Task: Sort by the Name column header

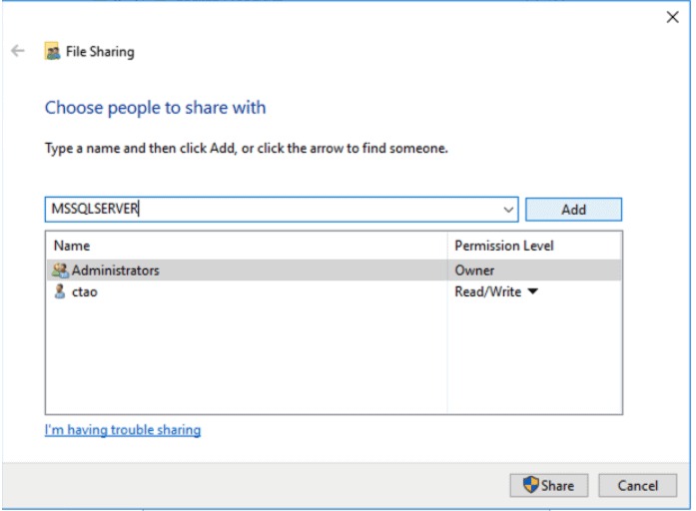Action: pos(72,246)
